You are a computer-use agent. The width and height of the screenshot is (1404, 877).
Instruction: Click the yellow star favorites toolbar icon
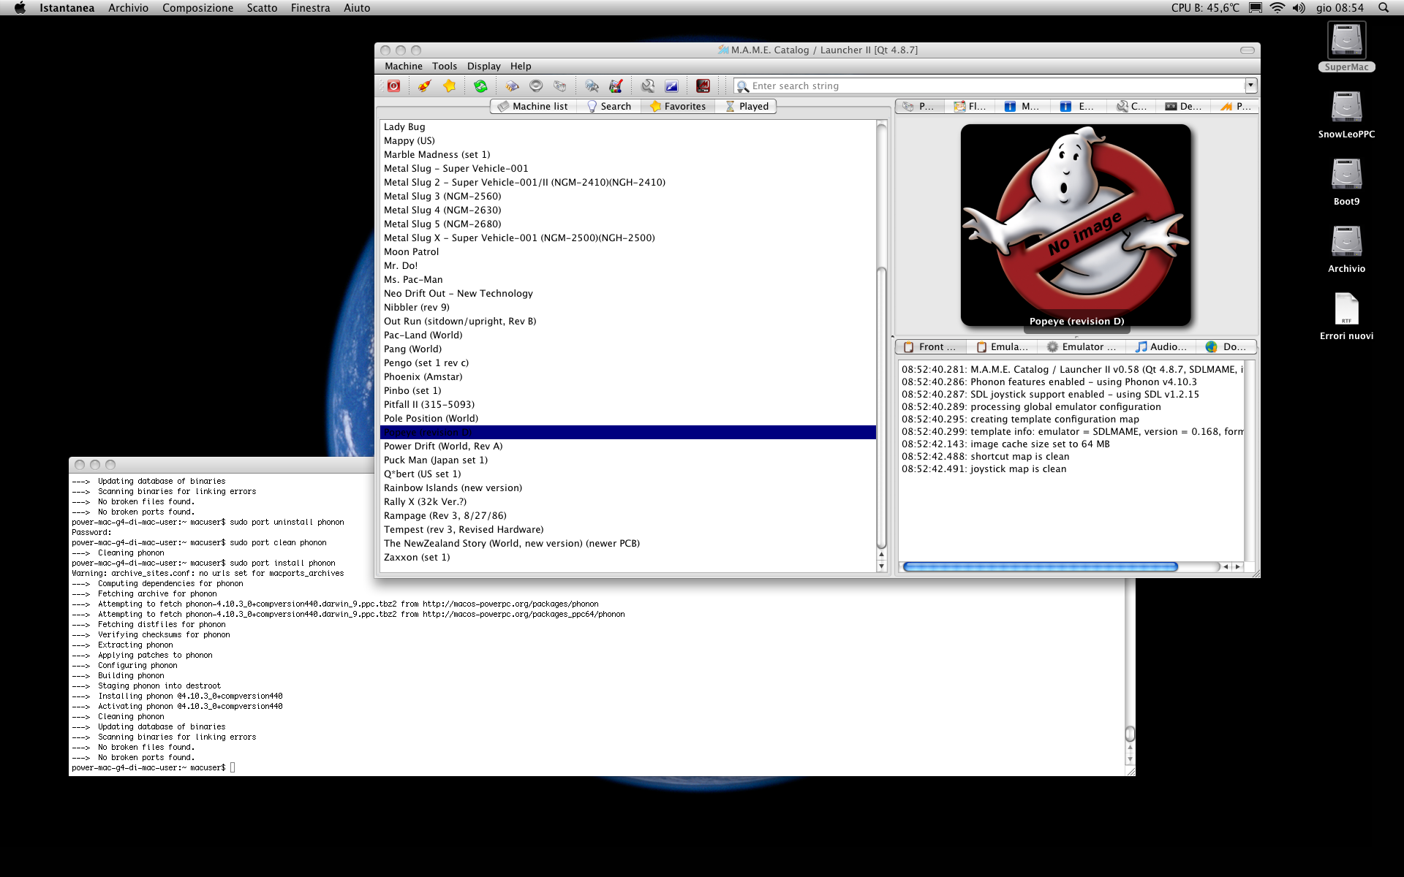(x=449, y=86)
